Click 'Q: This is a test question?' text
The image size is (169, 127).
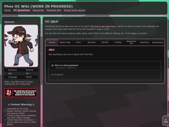(65, 65)
